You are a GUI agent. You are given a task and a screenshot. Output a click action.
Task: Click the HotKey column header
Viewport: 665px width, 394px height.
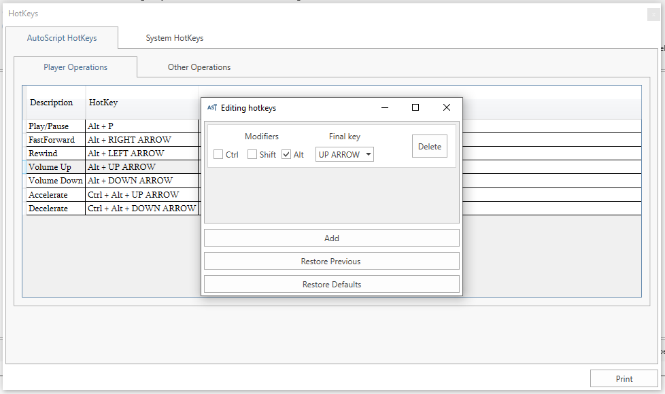pos(142,103)
